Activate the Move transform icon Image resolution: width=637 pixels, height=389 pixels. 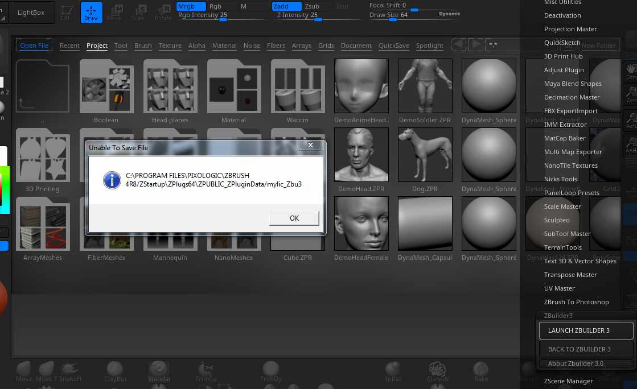pyautogui.click(x=114, y=12)
